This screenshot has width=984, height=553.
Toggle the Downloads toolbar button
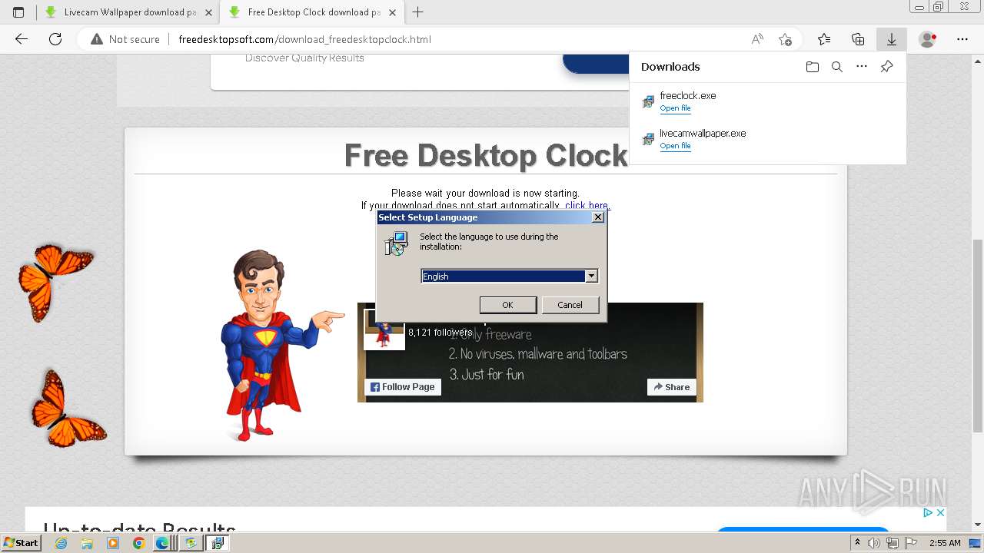pyautogui.click(x=892, y=39)
